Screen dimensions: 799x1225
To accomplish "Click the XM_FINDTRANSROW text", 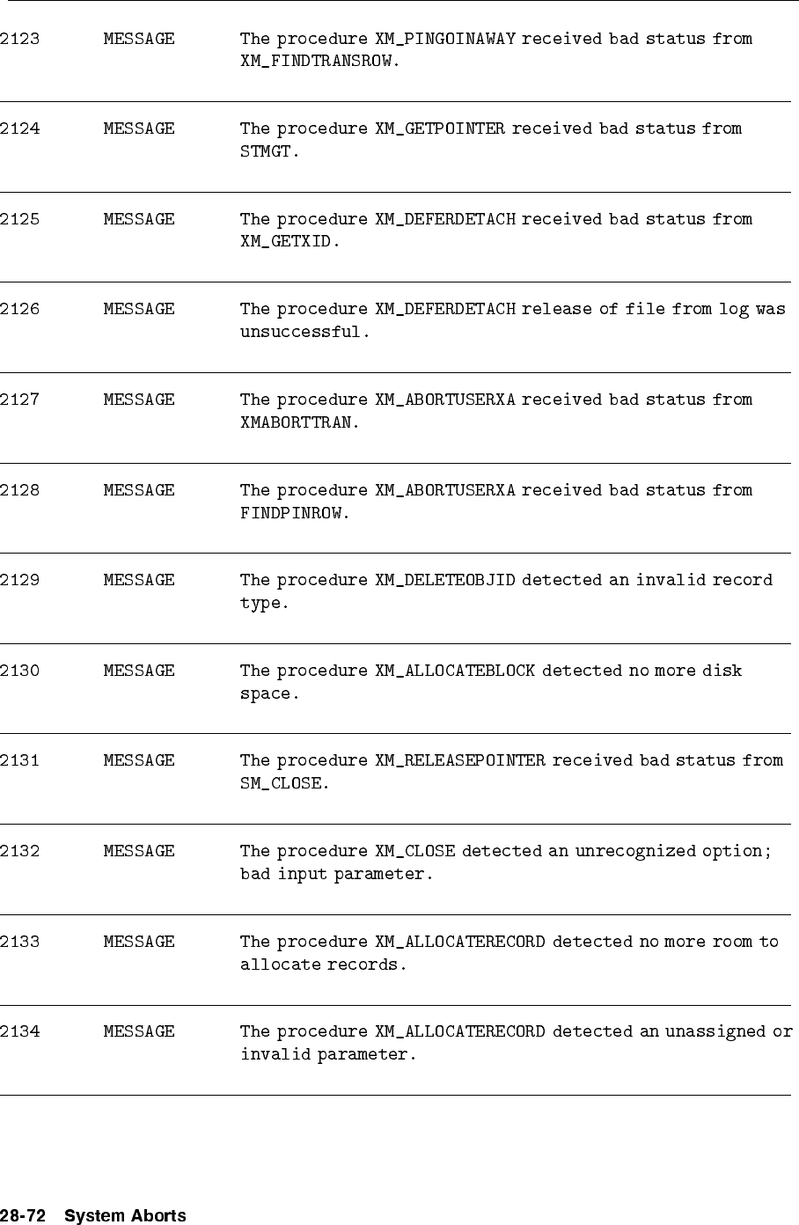I will [x=318, y=62].
